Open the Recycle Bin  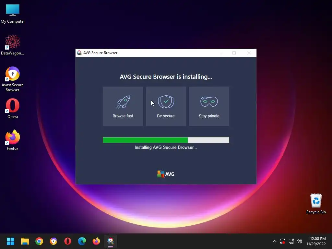316,204
